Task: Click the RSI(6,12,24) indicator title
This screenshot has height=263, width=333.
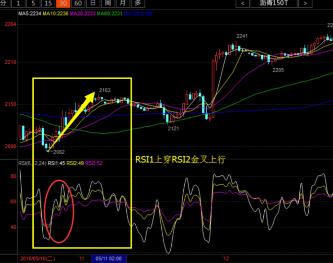Action: click(32, 163)
